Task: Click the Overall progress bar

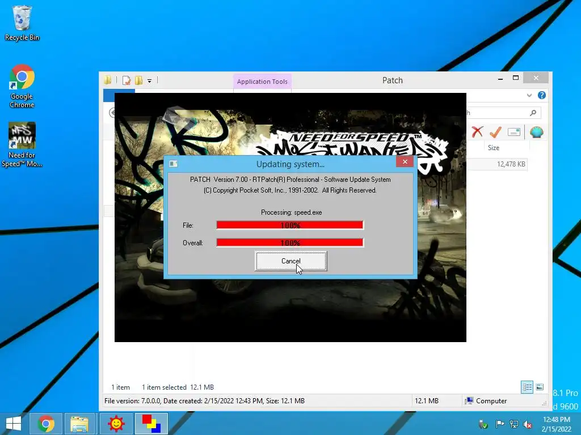Action: [x=290, y=242]
